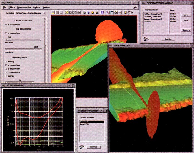Toggle x-momentum checkbox listed below density
Image resolution: width=194 pixels, height=153 pixels.
[6, 65]
